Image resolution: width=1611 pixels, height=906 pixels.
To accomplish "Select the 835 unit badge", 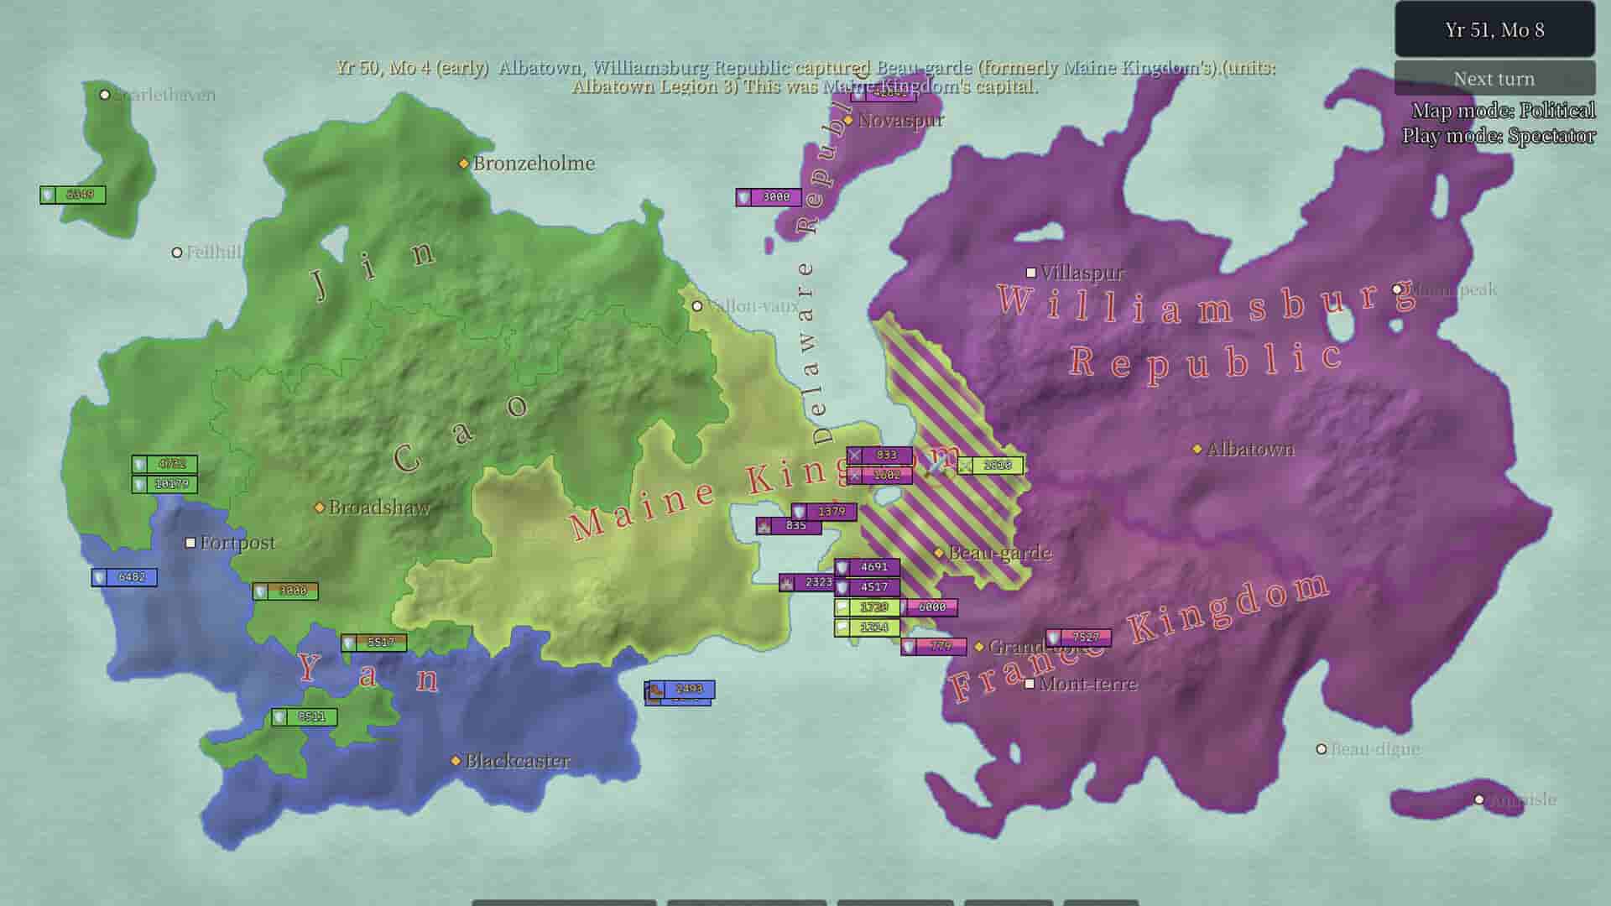I will tap(789, 526).
